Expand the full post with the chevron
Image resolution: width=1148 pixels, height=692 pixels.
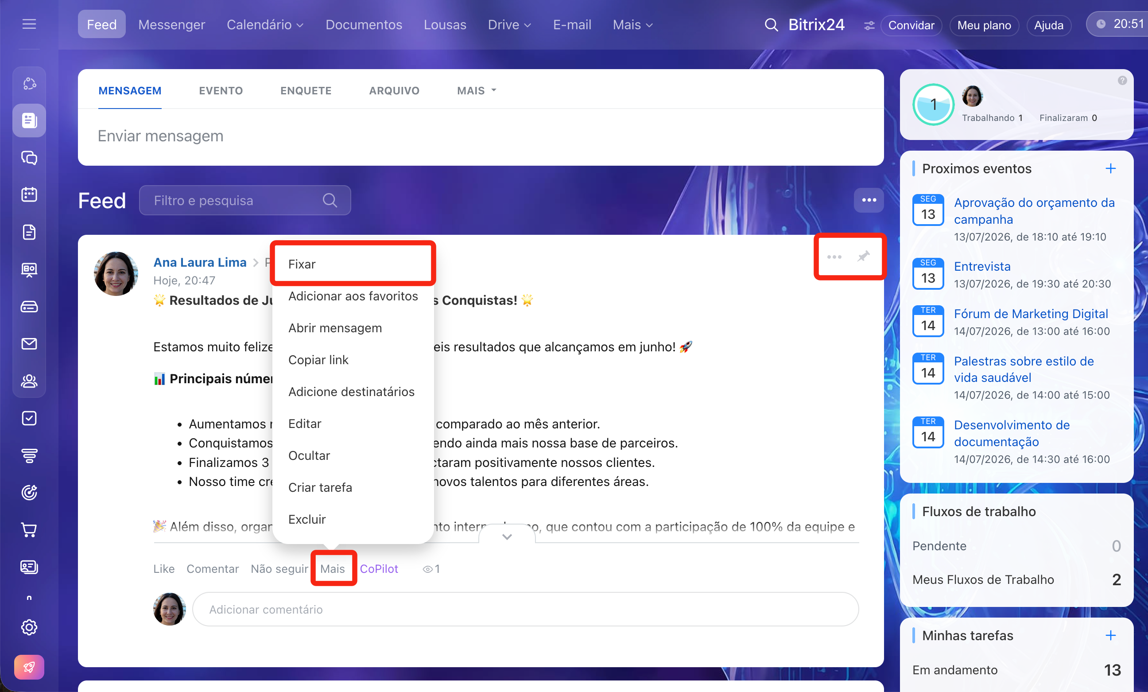pos(507,536)
